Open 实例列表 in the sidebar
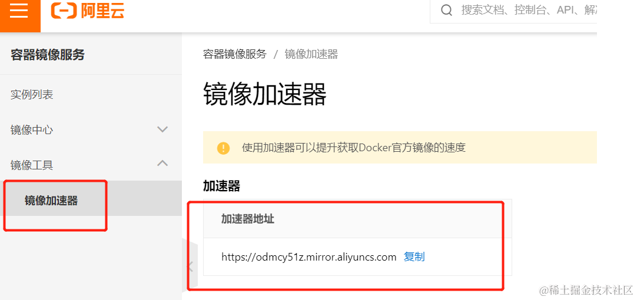637x300 pixels. 32,95
